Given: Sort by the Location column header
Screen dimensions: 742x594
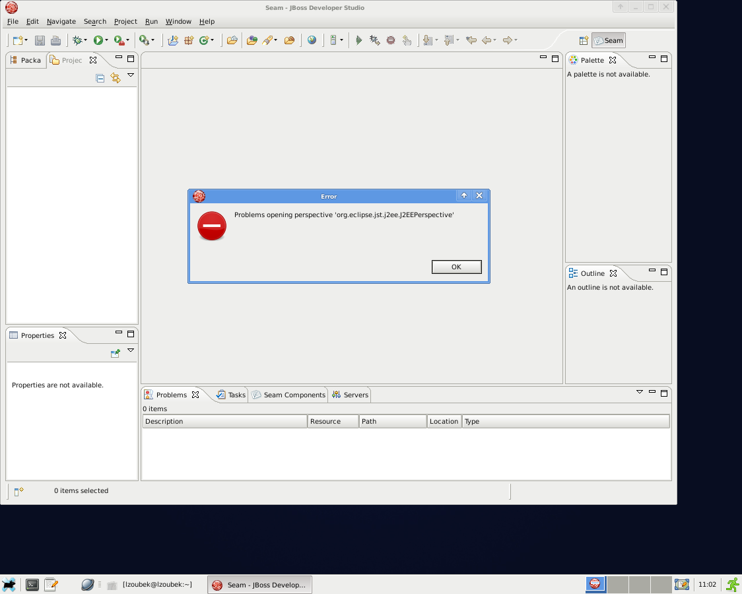Looking at the screenshot, I should (x=444, y=421).
